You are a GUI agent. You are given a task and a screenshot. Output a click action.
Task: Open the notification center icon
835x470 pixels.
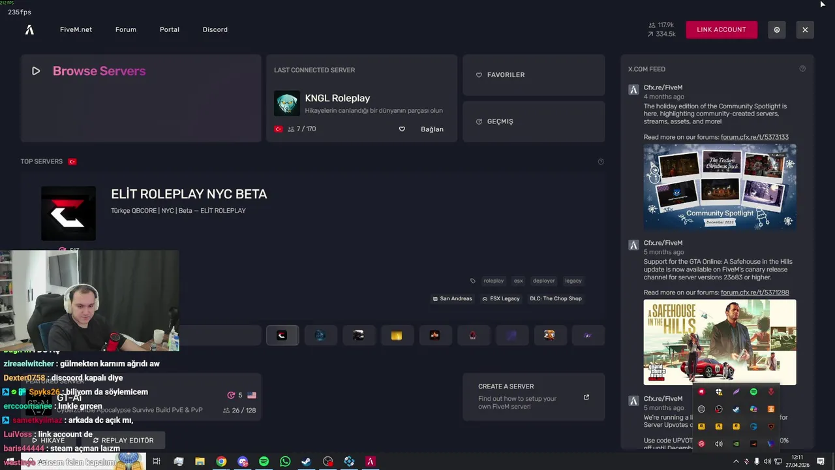click(x=821, y=462)
